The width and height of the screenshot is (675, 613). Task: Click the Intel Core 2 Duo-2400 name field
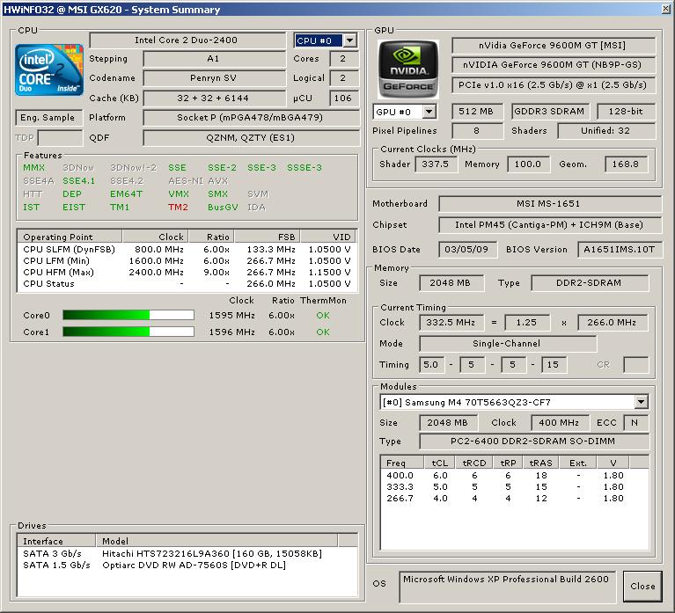coord(187,40)
